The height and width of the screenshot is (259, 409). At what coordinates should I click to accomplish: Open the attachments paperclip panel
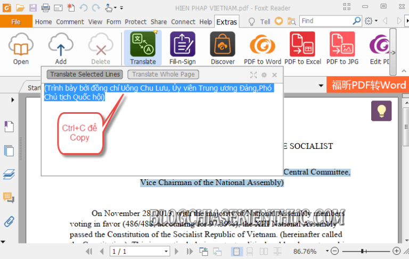tap(9, 221)
